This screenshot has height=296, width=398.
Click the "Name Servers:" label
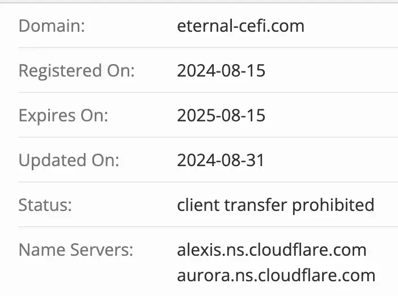pyautogui.click(x=76, y=250)
